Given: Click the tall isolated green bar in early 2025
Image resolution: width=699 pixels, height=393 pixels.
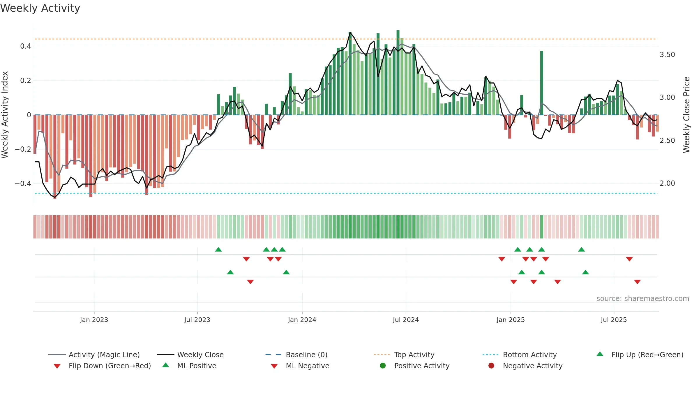Looking at the screenshot, I should click(x=542, y=83).
